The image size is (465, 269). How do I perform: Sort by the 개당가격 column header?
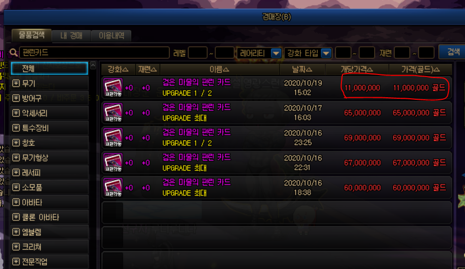pos(357,69)
